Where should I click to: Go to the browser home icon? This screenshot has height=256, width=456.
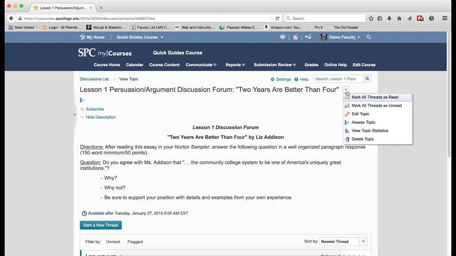[399, 18]
